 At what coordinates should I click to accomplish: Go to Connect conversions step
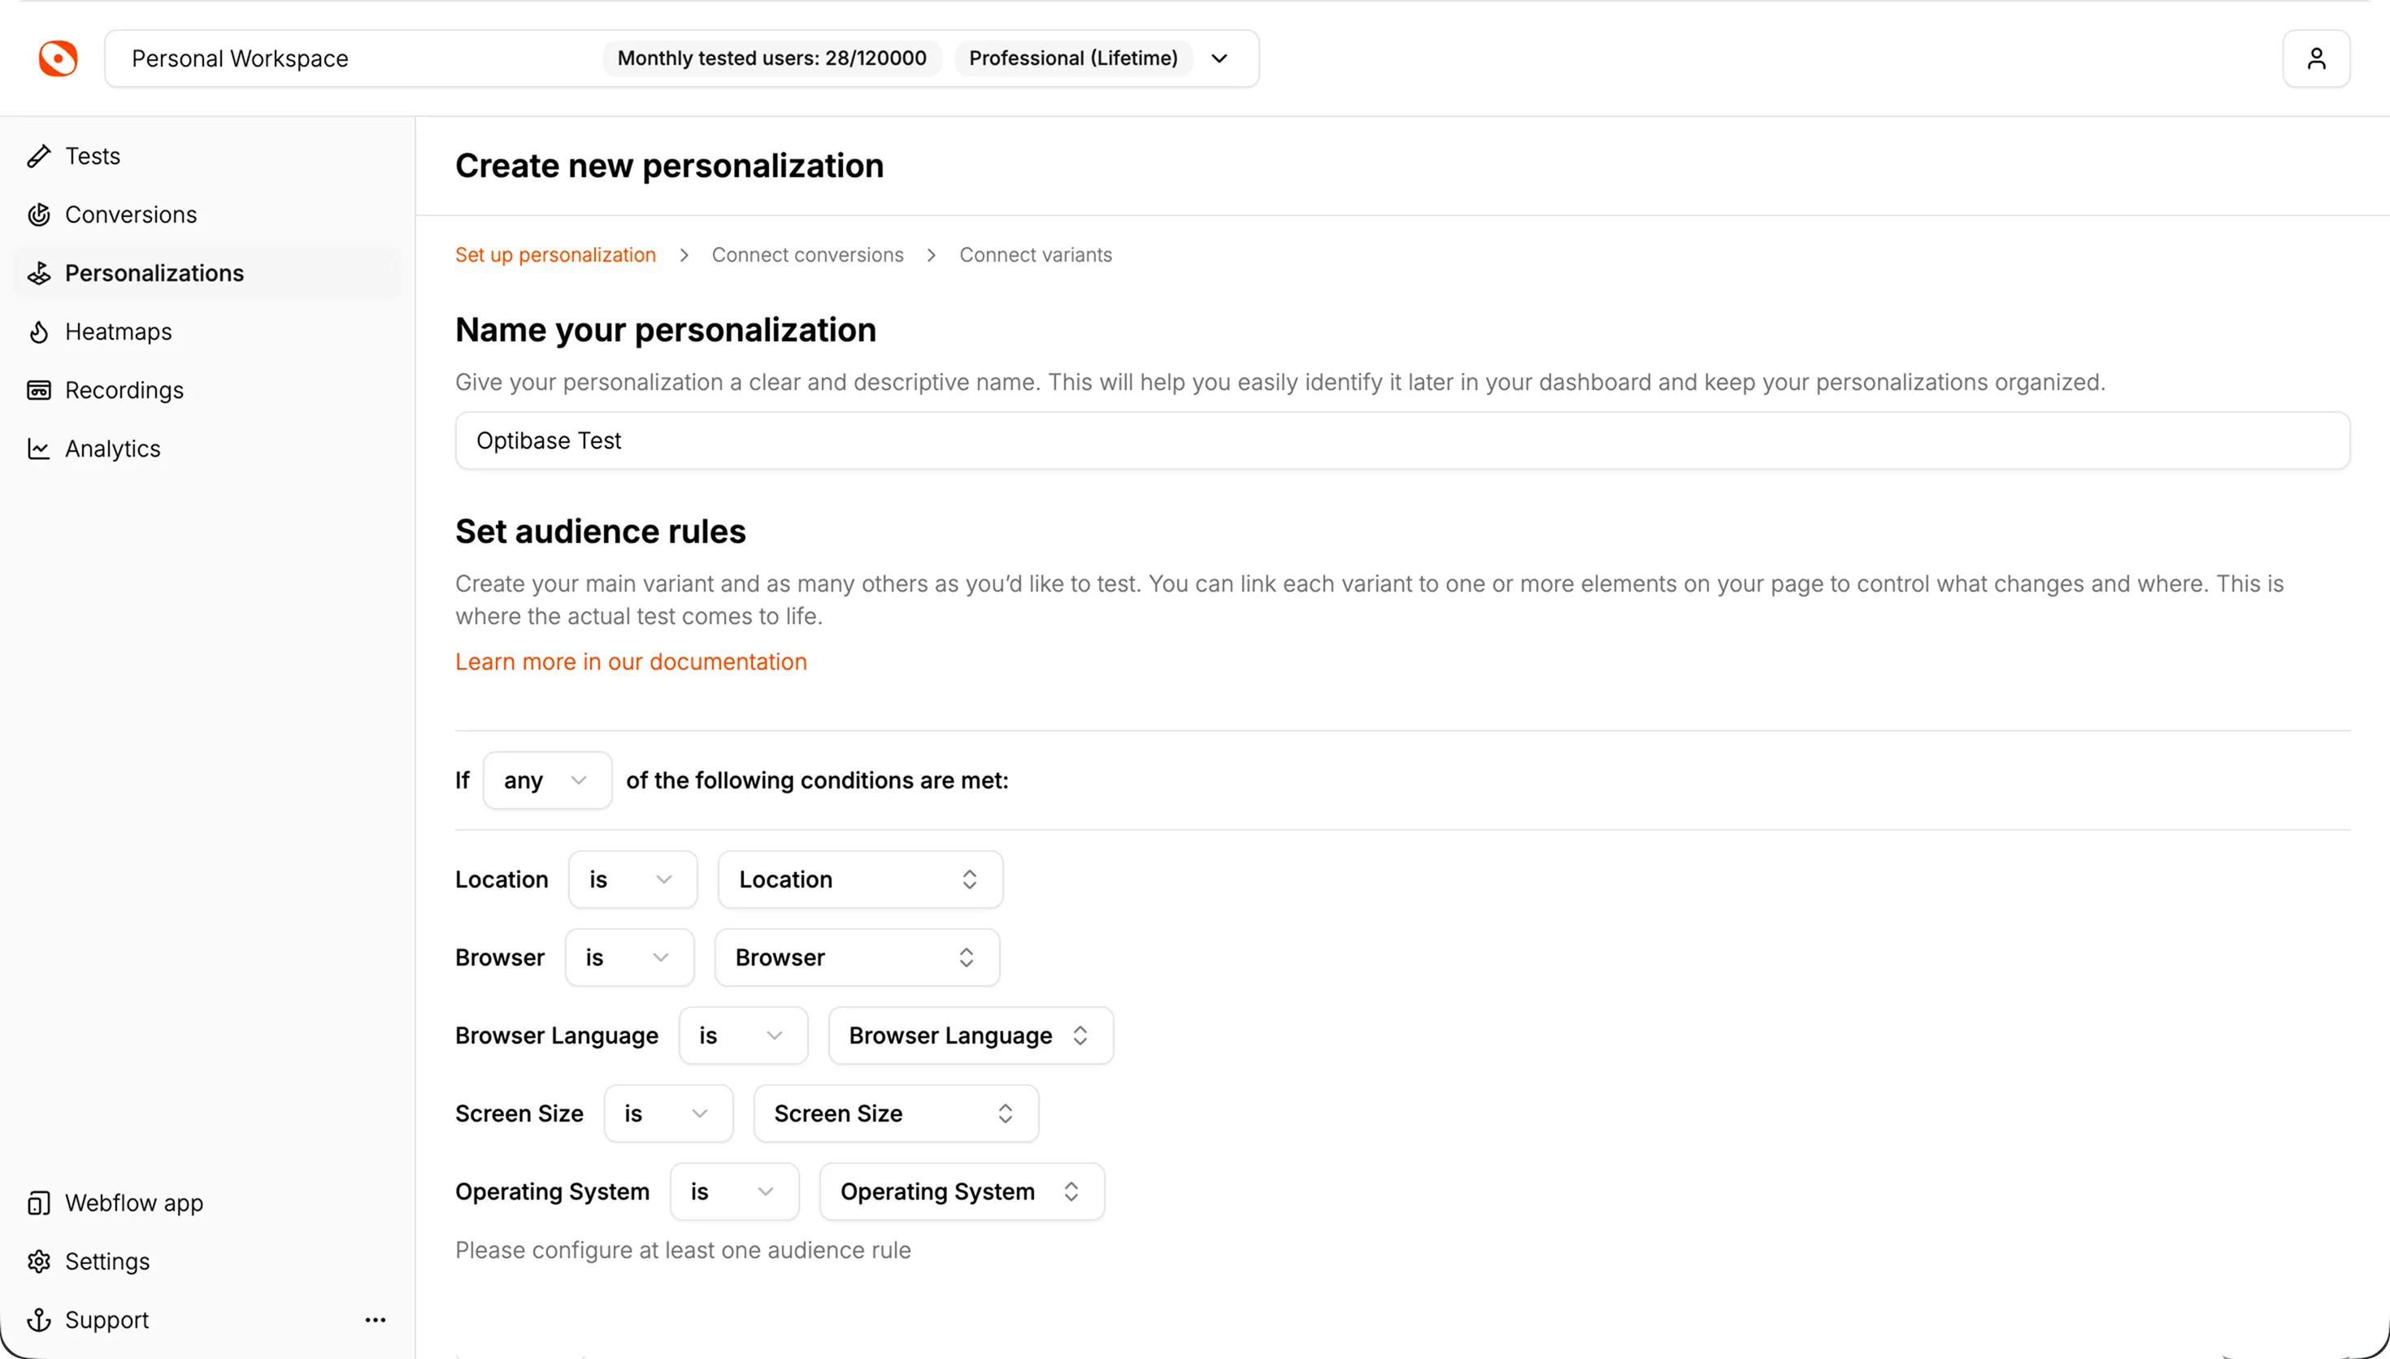807,255
